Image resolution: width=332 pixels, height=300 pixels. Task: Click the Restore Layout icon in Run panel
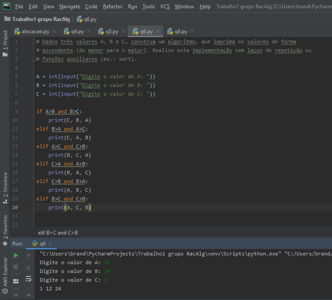click(x=16, y=281)
